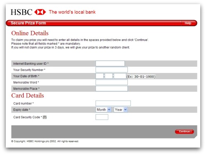206x155 pixels.
Task: Click the 'Your Date of Birth' label
Action: pos(26,76)
